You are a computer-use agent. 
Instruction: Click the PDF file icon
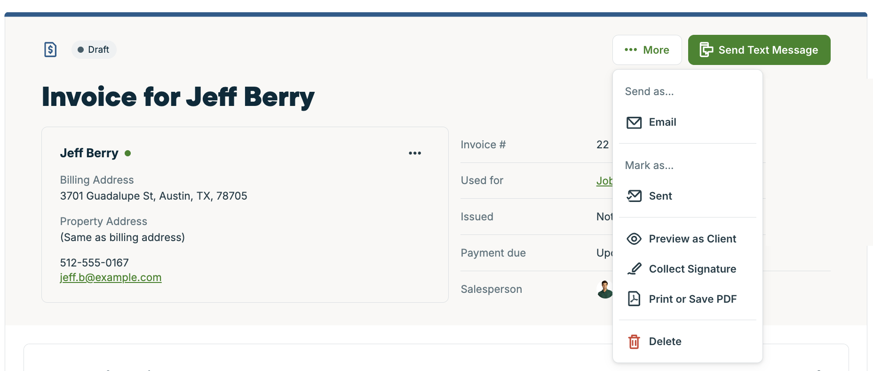(x=634, y=299)
